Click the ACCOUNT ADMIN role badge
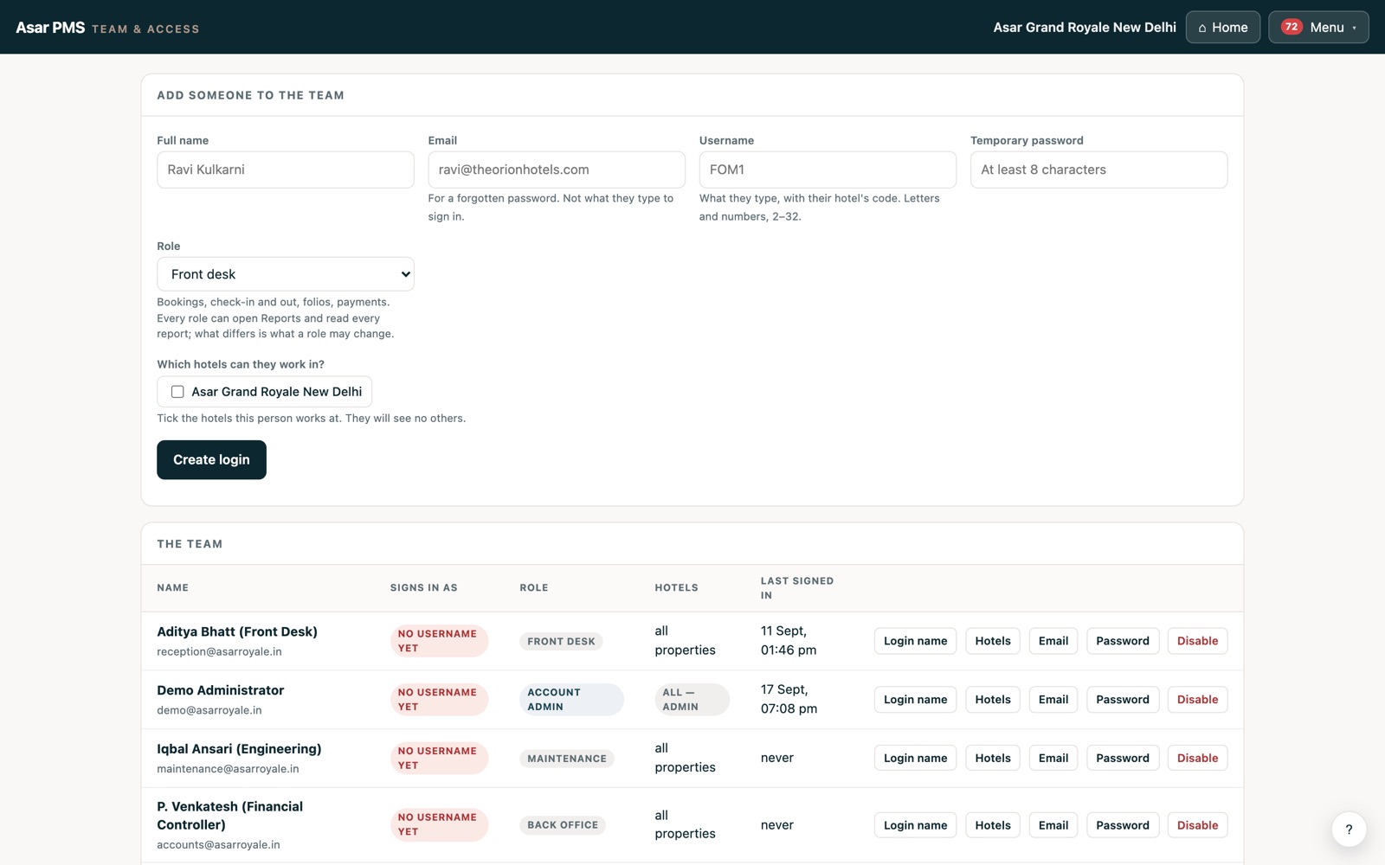Image resolution: width=1385 pixels, height=865 pixels. (571, 700)
